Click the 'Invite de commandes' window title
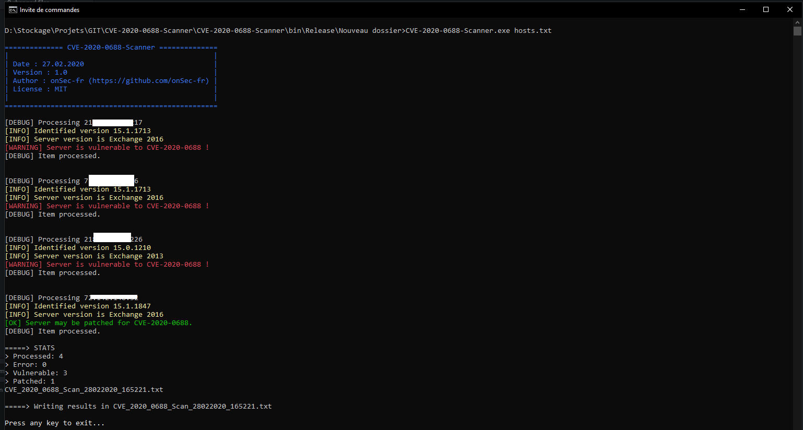 [50, 10]
